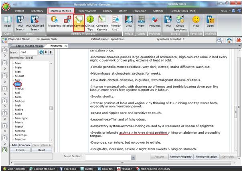The height and width of the screenshot is (172, 243).
Task: Open the Style dropdown
Action: [225, 11]
